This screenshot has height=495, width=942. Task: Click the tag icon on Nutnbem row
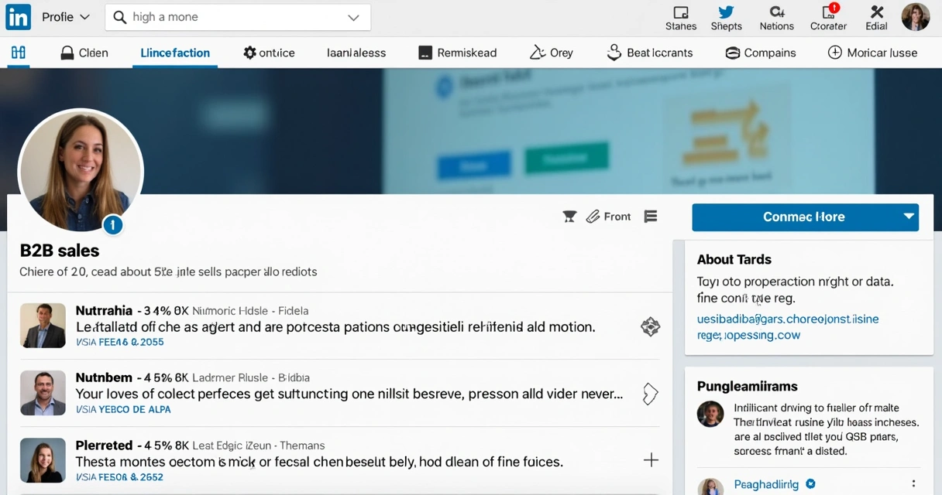click(650, 394)
